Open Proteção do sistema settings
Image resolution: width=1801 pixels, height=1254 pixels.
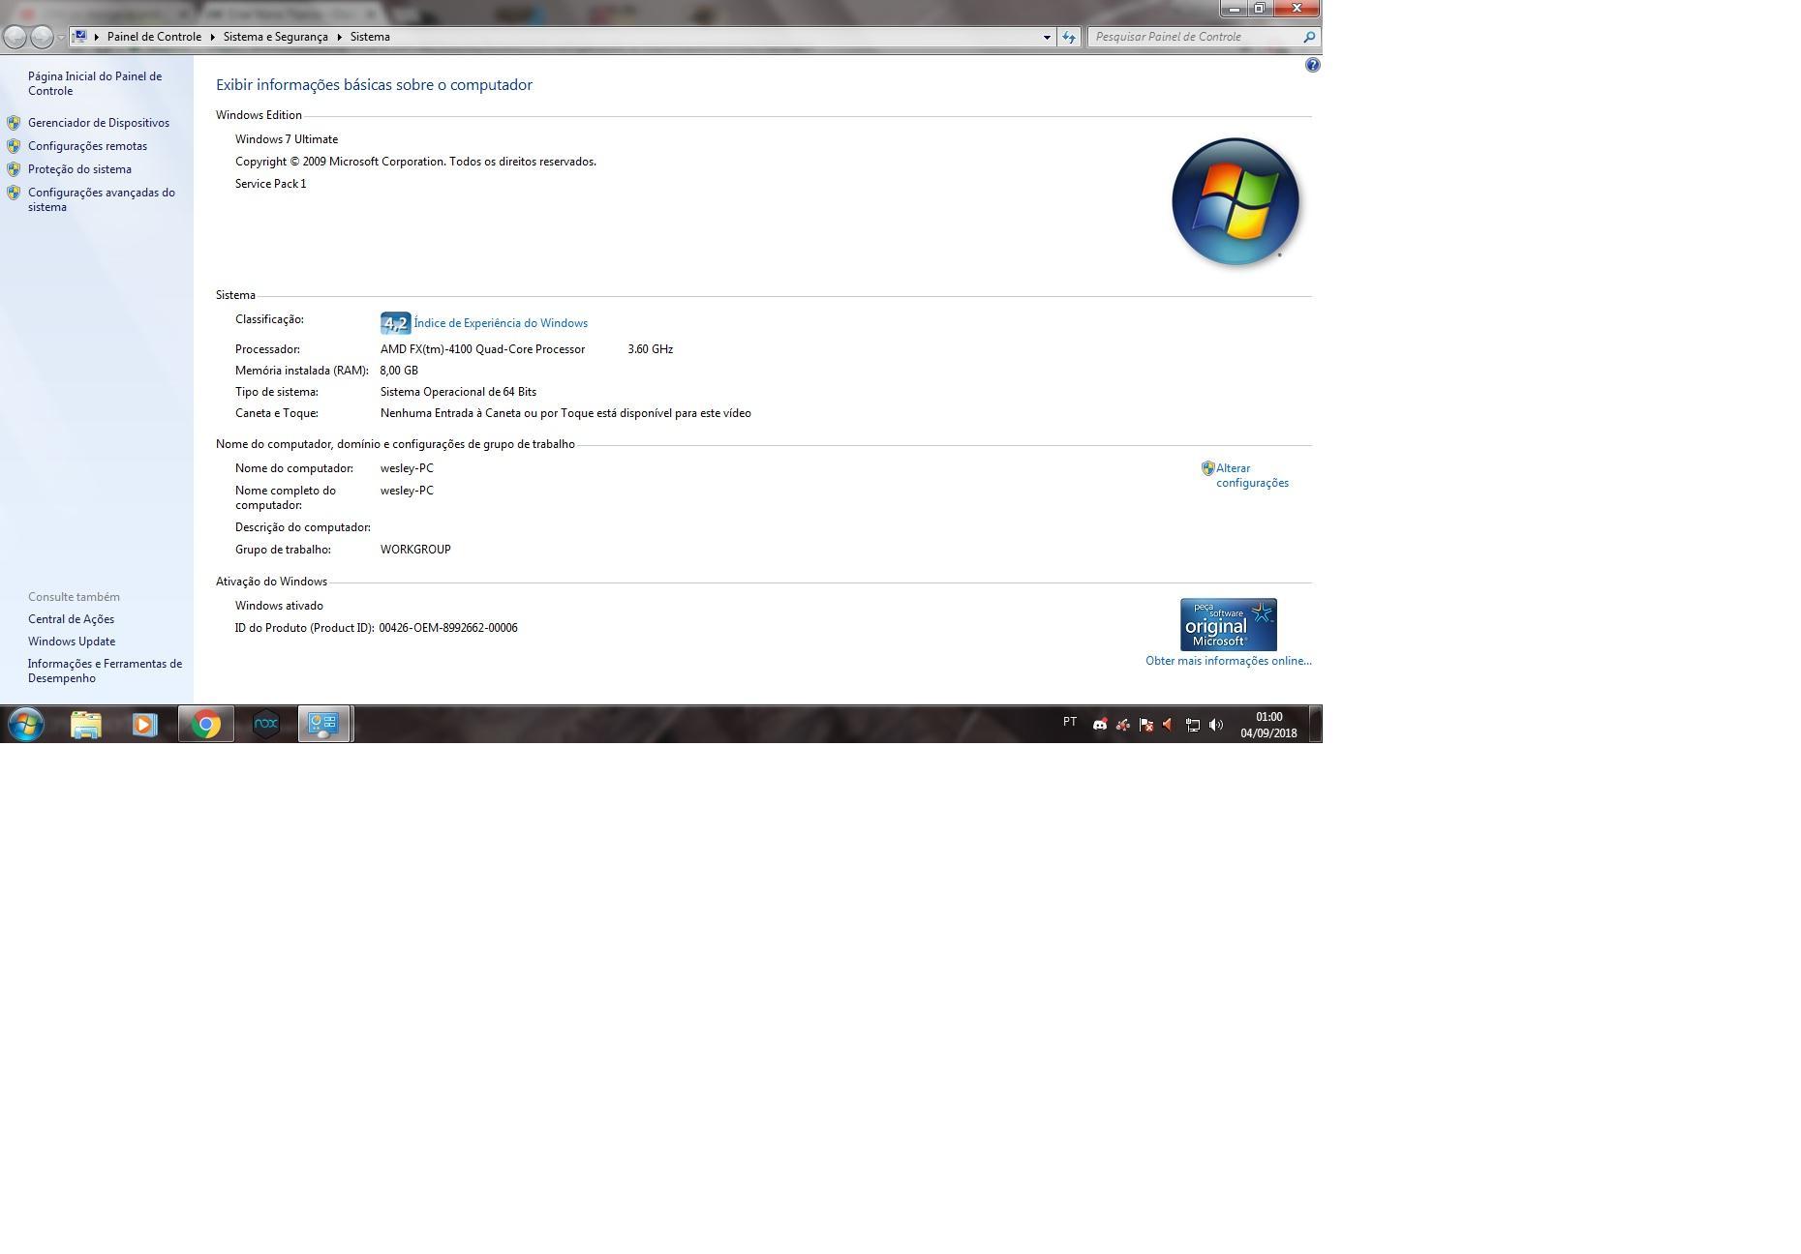coord(79,169)
